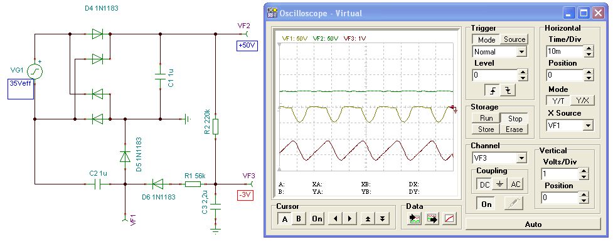Click the first Data export icon
613x242 pixels.
click(414, 219)
